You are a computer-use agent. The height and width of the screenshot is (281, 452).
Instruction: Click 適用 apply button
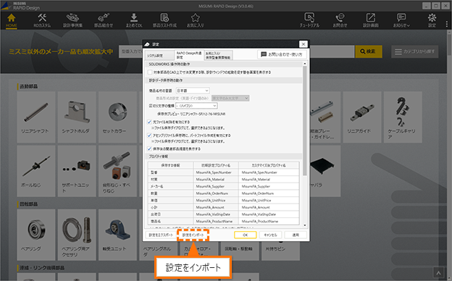tap(296, 235)
